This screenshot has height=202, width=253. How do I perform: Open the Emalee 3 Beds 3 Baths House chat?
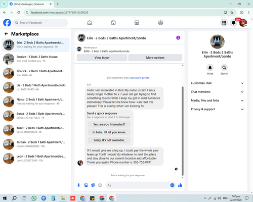tap(35, 59)
